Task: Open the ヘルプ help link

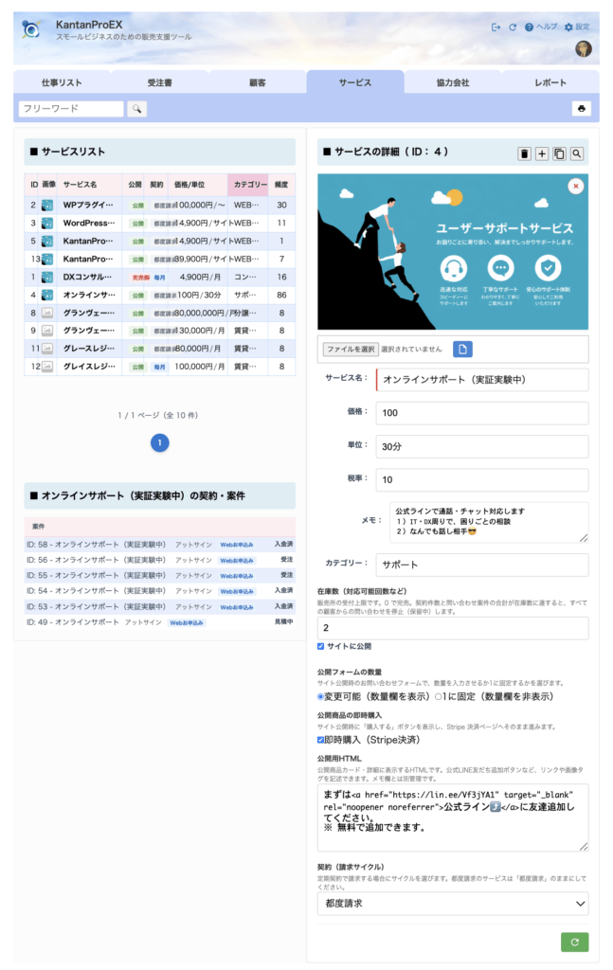Action: click(x=541, y=27)
